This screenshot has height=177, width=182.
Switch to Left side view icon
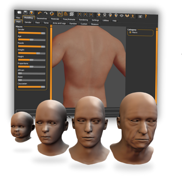(116, 16)
